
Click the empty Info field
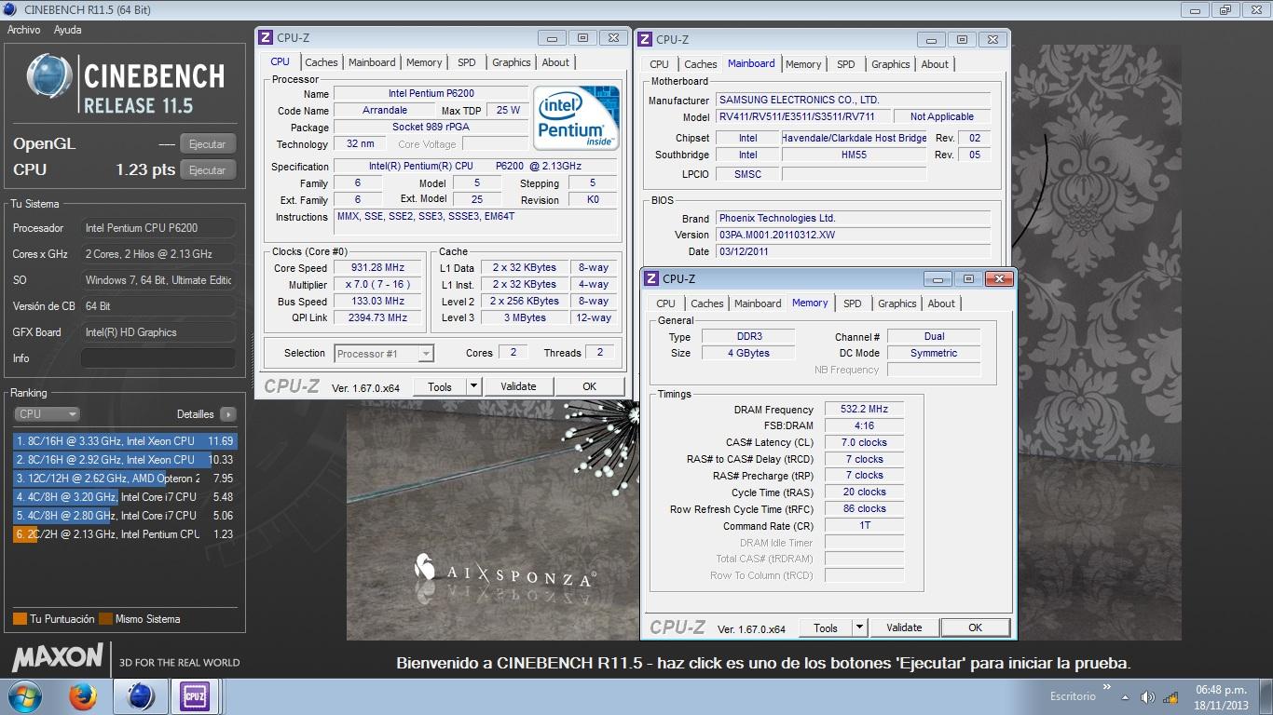pos(158,358)
